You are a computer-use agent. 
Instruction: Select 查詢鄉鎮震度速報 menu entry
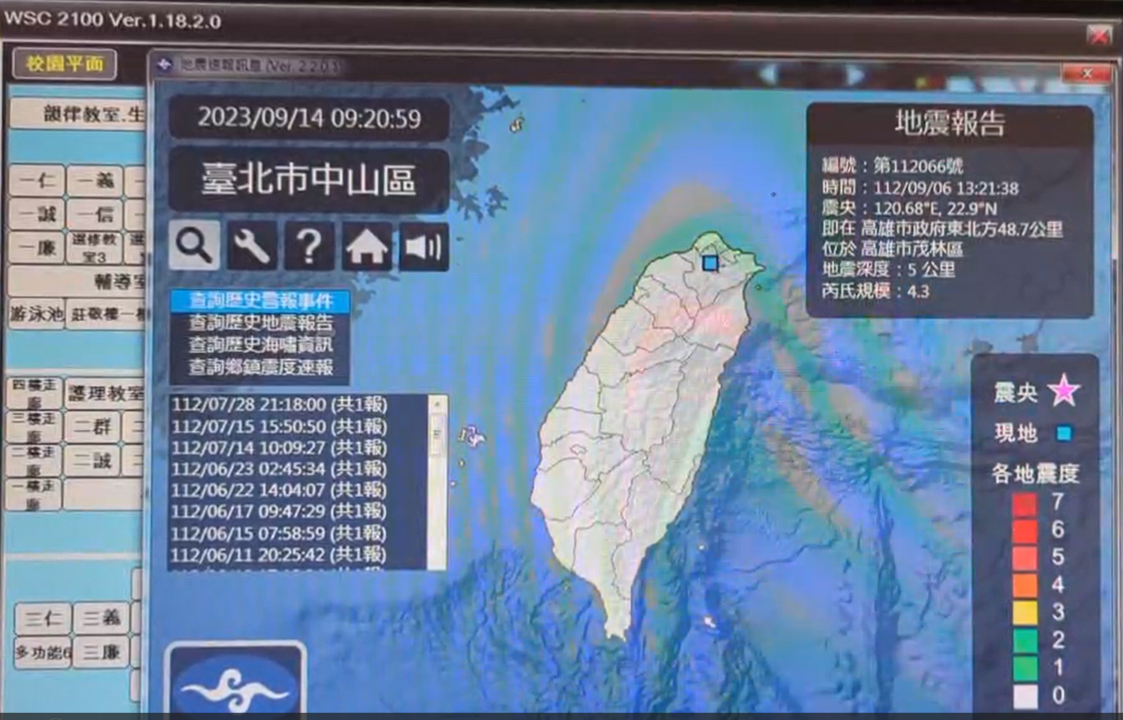[261, 366]
